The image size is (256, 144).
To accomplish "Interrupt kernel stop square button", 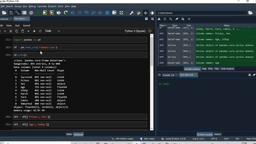I will [34, 31].
